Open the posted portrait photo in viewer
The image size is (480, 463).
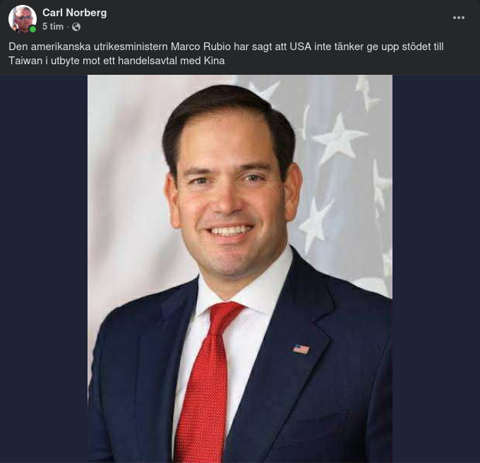[240, 269]
